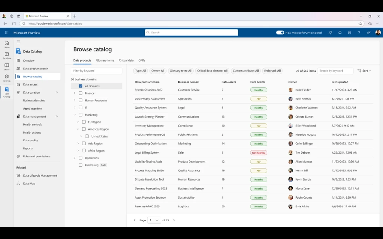This screenshot has width=383, height=239.
Task: Check the Purchasing domain checkbox
Action: [x=80, y=165]
